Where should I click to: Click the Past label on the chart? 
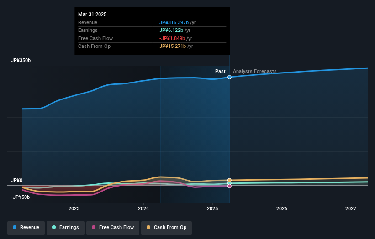pyautogui.click(x=220, y=71)
